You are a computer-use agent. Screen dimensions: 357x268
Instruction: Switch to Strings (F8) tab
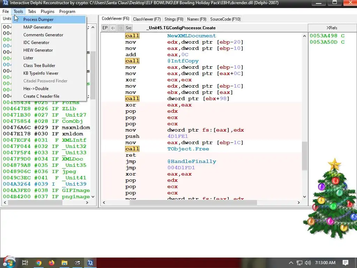coord(174,19)
